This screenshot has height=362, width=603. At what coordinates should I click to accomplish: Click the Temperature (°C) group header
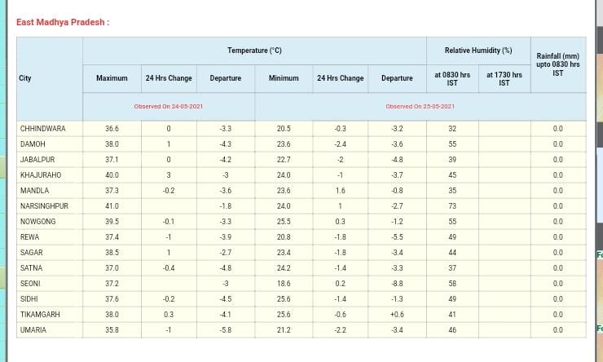(x=254, y=51)
